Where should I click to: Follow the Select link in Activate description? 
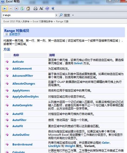click(78, 63)
